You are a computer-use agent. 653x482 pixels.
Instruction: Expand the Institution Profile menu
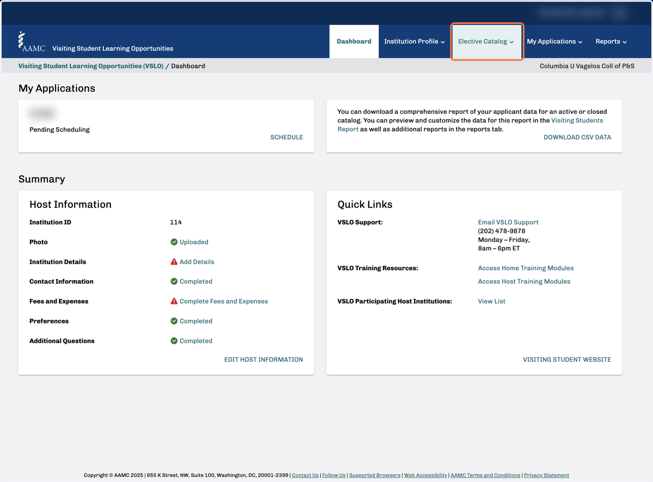pyautogui.click(x=415, y=41)
